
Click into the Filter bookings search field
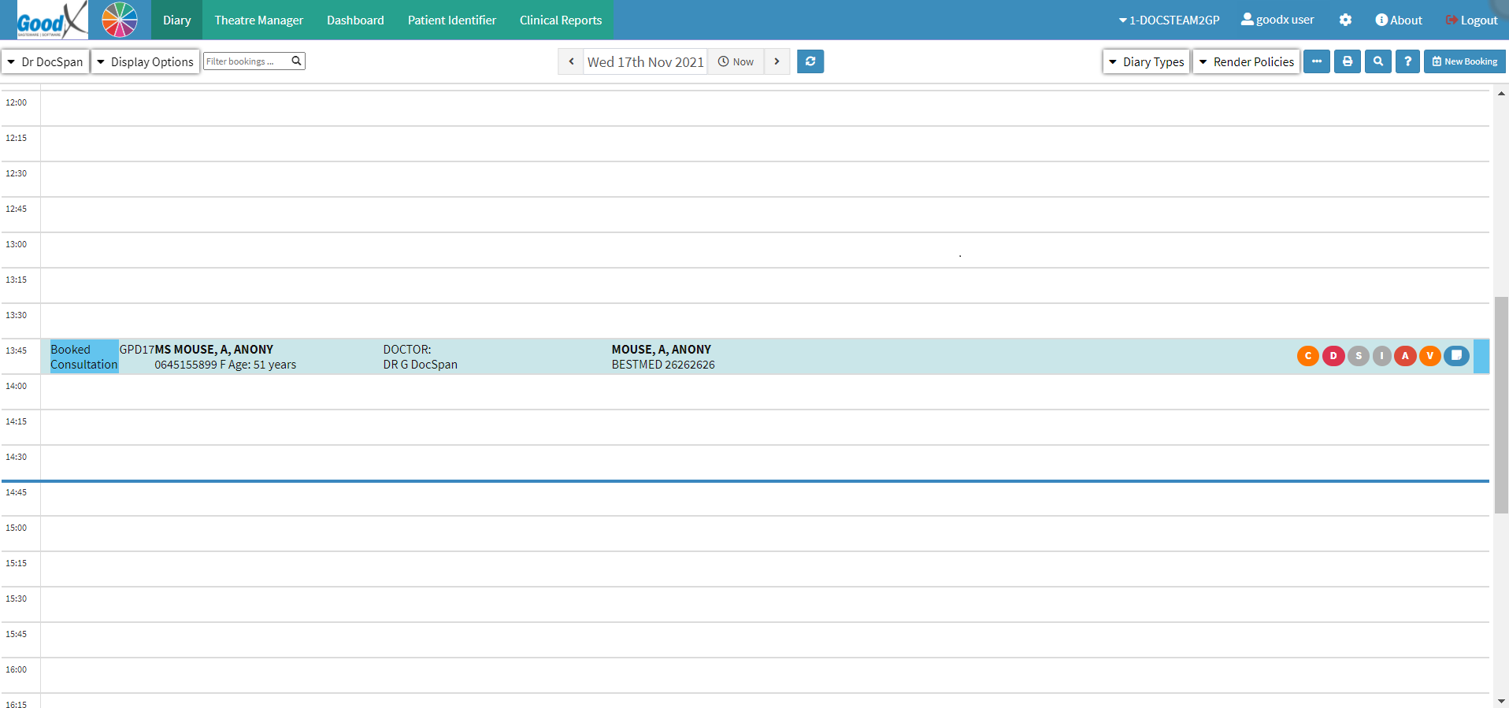246,61
